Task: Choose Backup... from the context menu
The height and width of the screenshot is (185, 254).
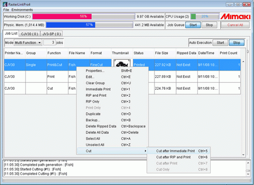Action: [112, 120]
